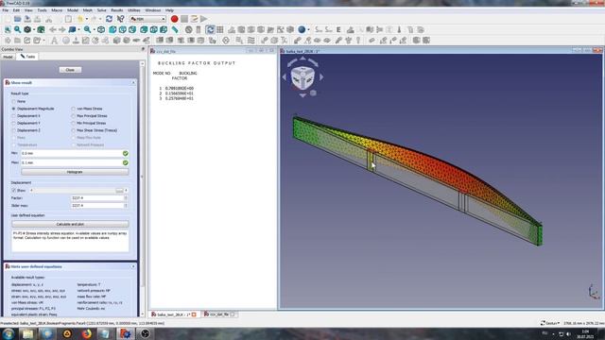This screenshot has height=340, width=605.
Task: Open the Solve menu
Action: click(101, 10)
